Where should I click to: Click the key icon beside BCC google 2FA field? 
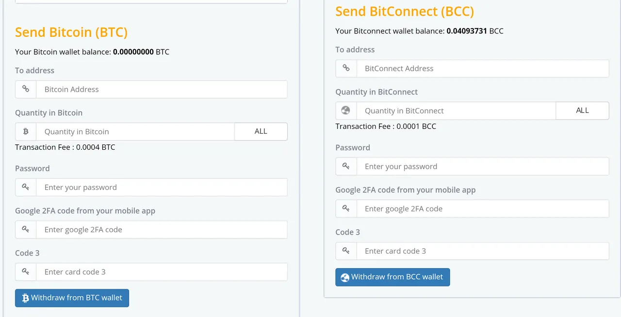pos(346,208)
